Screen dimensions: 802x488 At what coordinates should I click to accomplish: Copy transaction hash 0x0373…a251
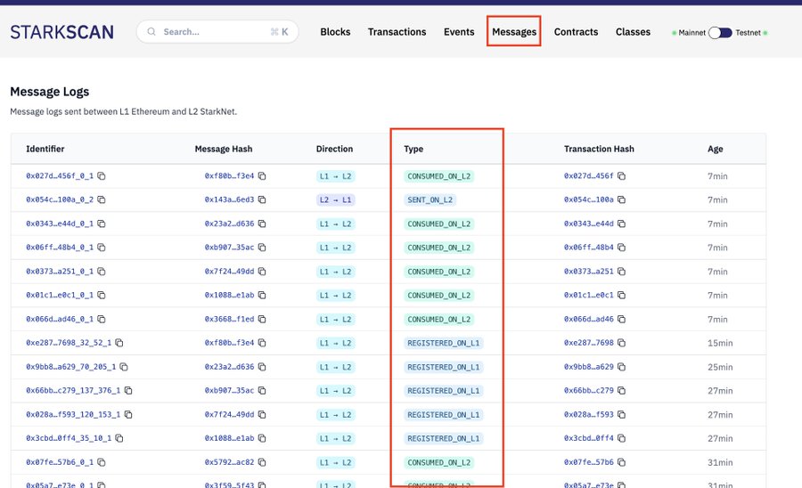click(x=621, y=272)
